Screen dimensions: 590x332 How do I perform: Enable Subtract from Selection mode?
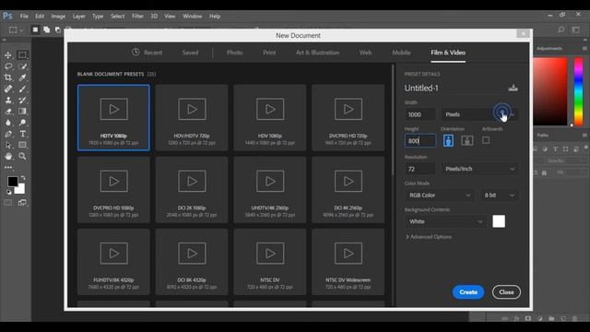57,30
